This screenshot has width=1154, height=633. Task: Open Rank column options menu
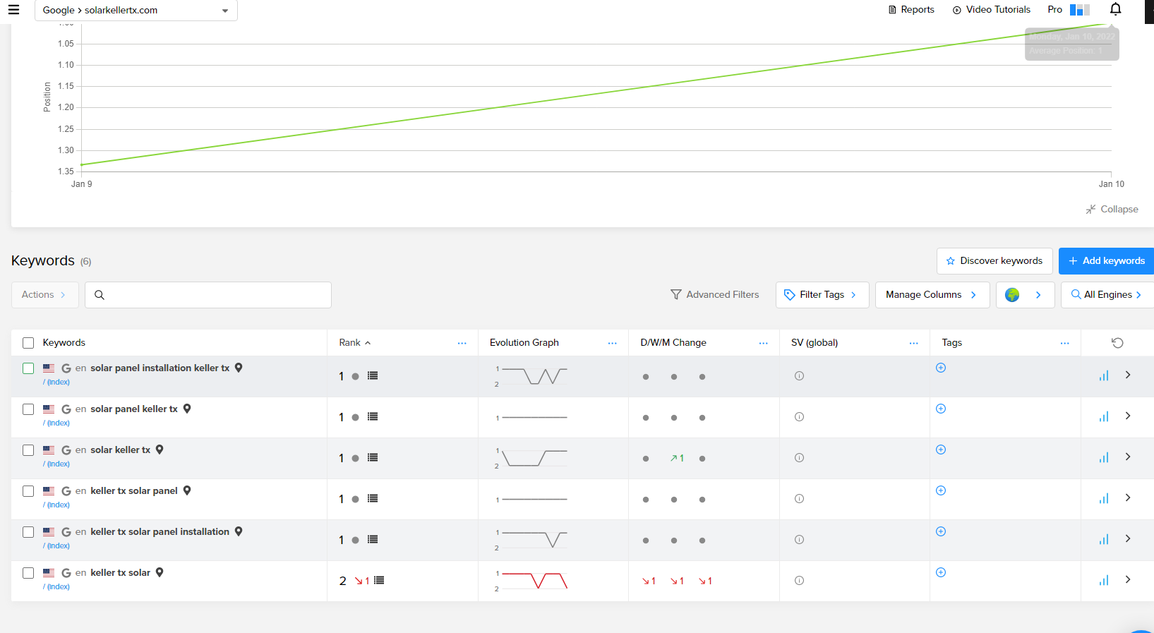point(462,343)
